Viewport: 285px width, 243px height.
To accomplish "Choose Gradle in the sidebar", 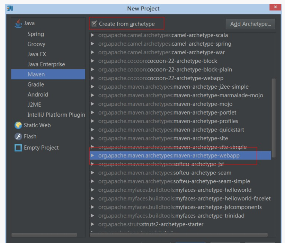I will point(36,84).
